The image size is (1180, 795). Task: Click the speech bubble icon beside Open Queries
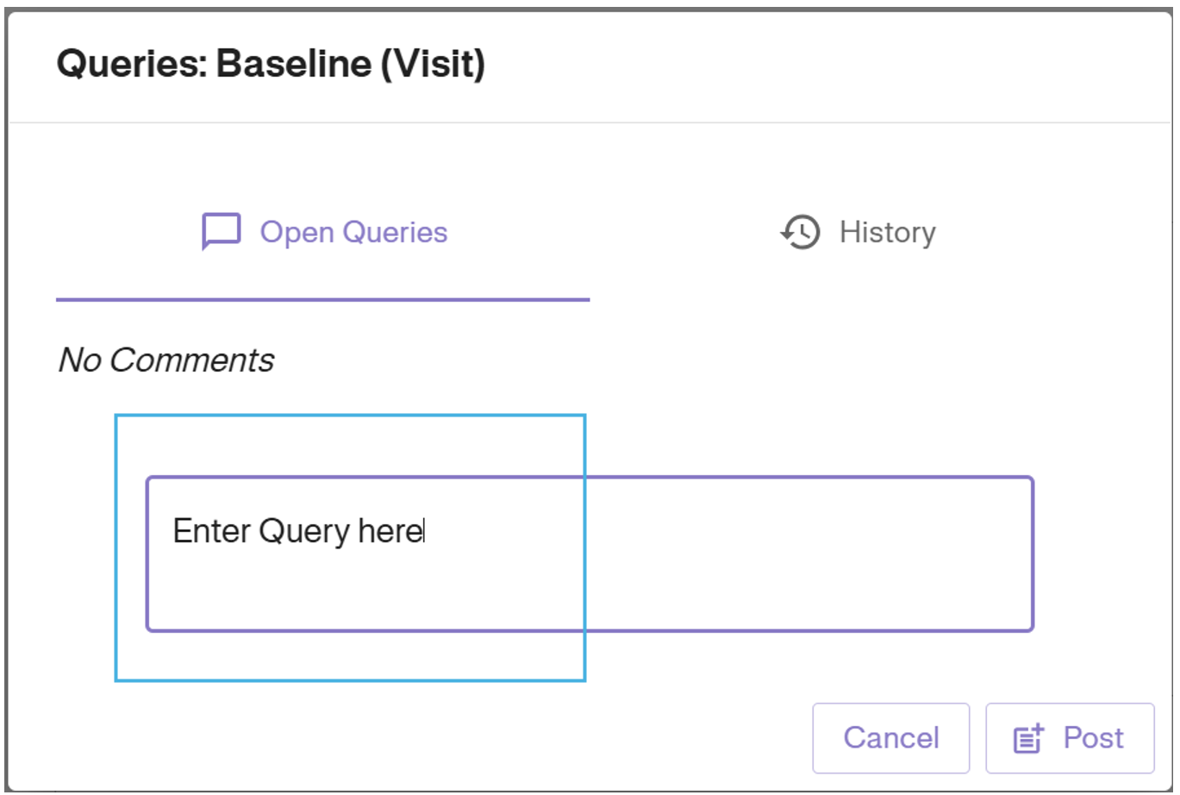[x=221, y=231]
